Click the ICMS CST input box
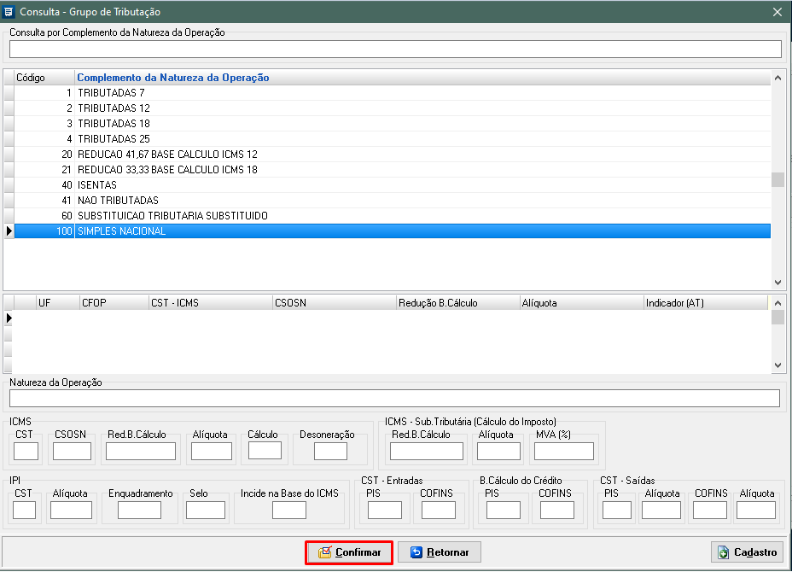The image size is (792, 572). pyautogui.click(x=26, y=451)
